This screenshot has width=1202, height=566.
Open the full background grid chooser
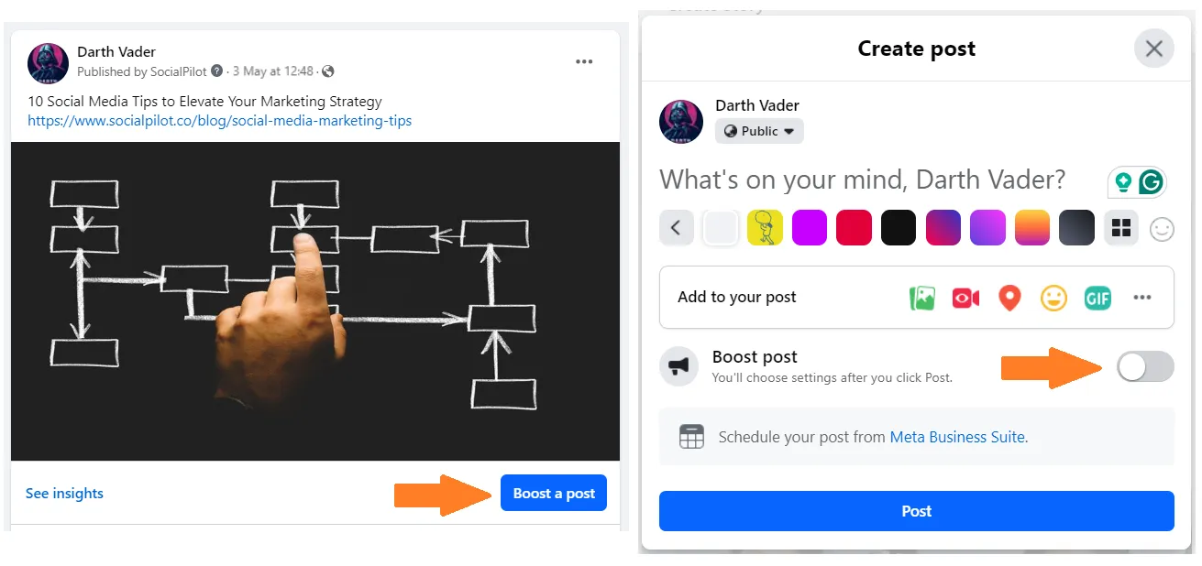point(1120,227)
